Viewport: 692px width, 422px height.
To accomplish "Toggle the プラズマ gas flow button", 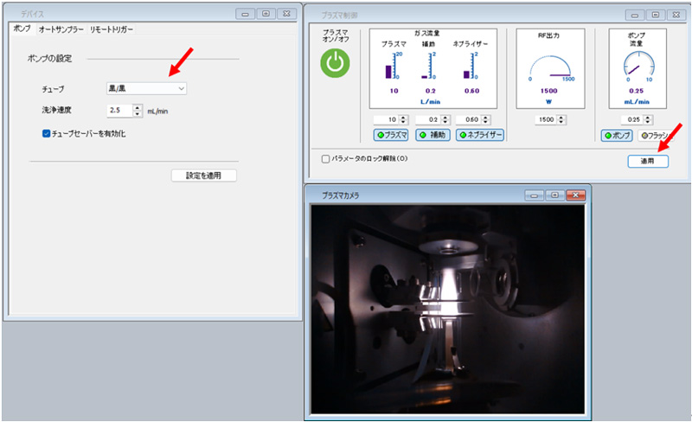I will [x=391, y=135].
